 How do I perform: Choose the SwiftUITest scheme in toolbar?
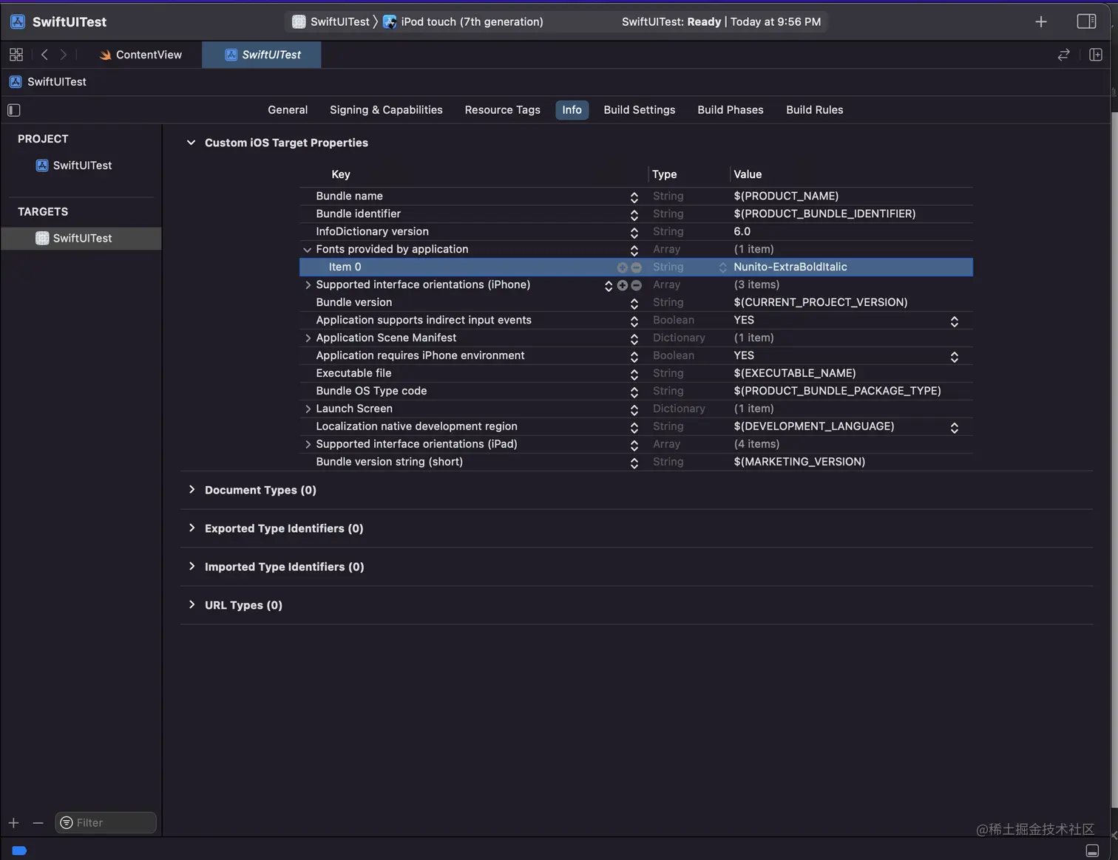tap(331, 22)
